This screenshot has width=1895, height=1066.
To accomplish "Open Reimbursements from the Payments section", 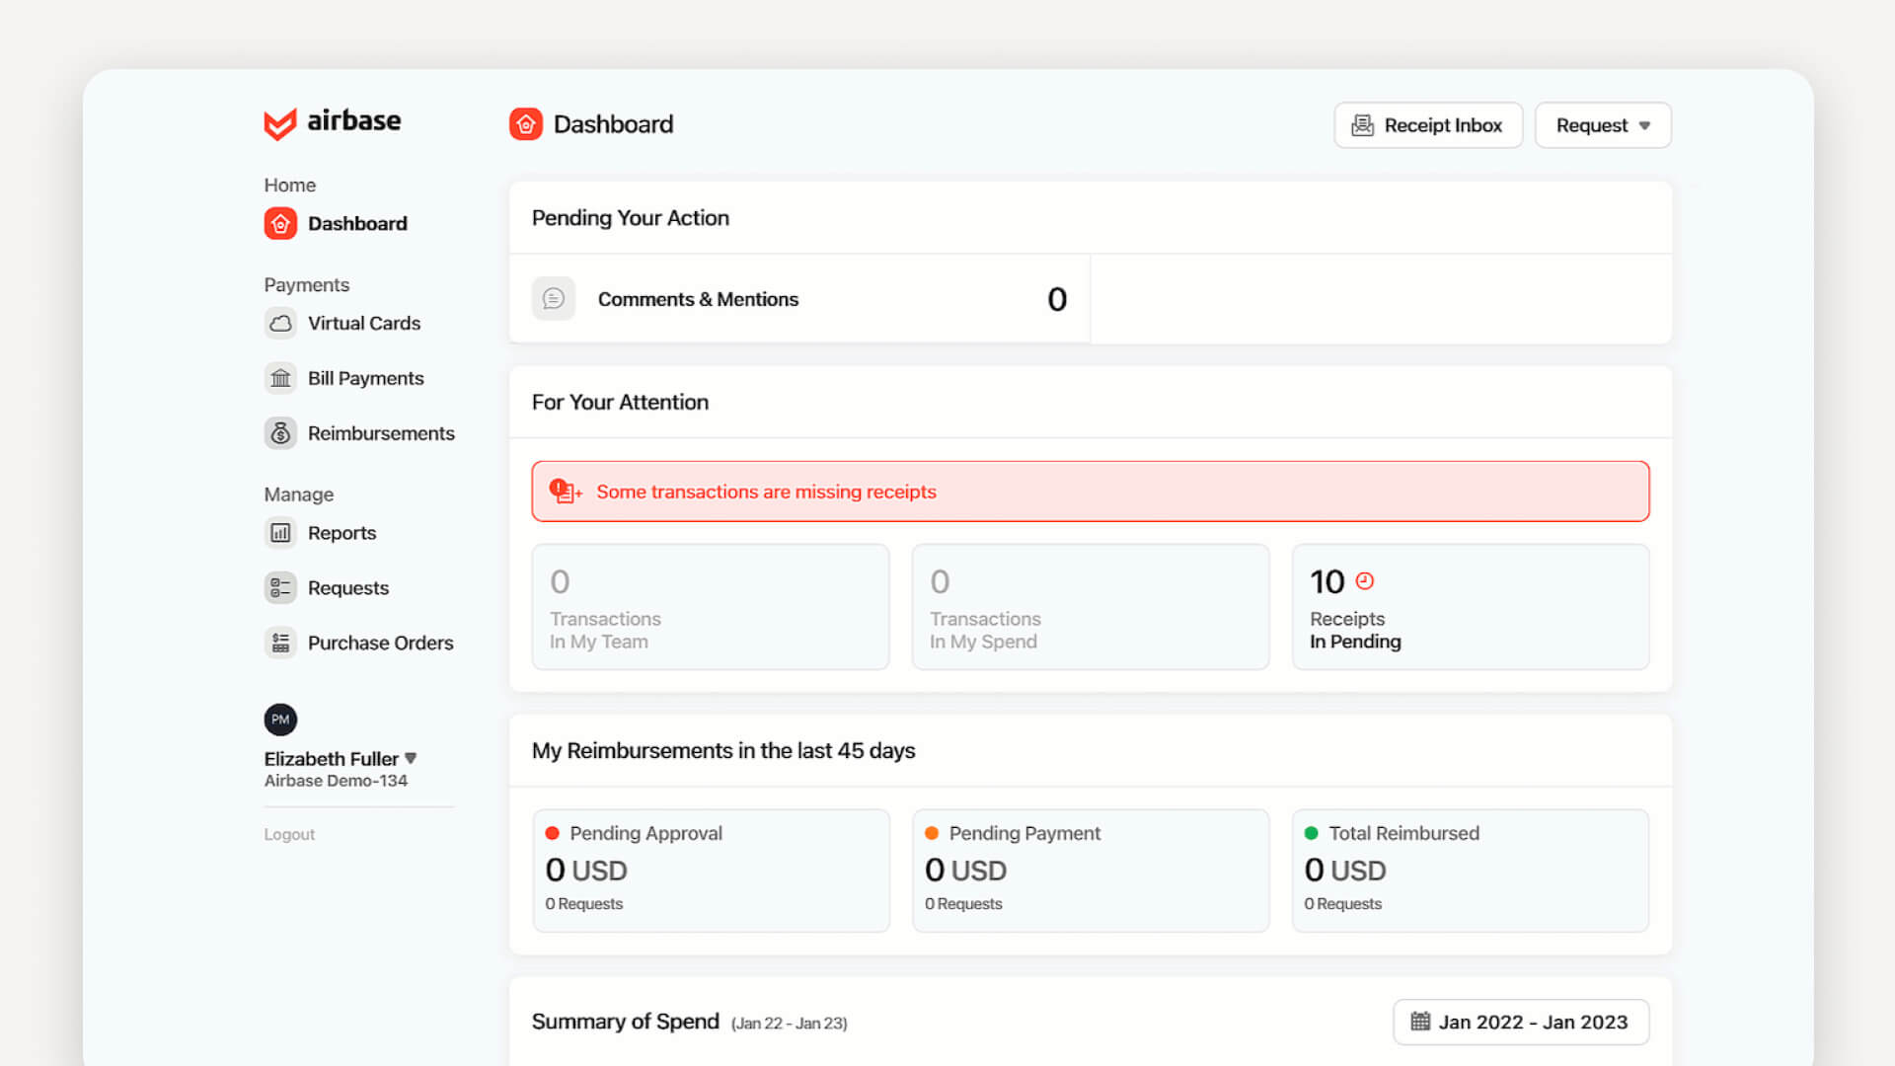I will pyautogui.click(x=381, y=432).
